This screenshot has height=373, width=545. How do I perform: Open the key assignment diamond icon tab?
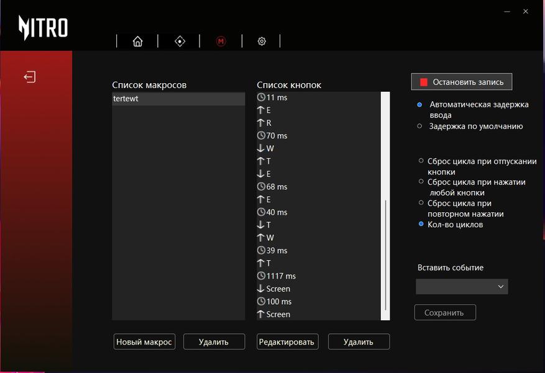pyautogui.click(x=180, y=42)
